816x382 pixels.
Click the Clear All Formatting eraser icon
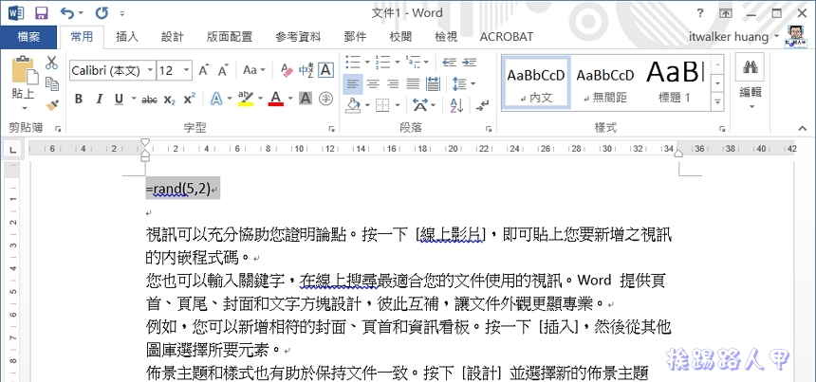(x=284, y=70)
